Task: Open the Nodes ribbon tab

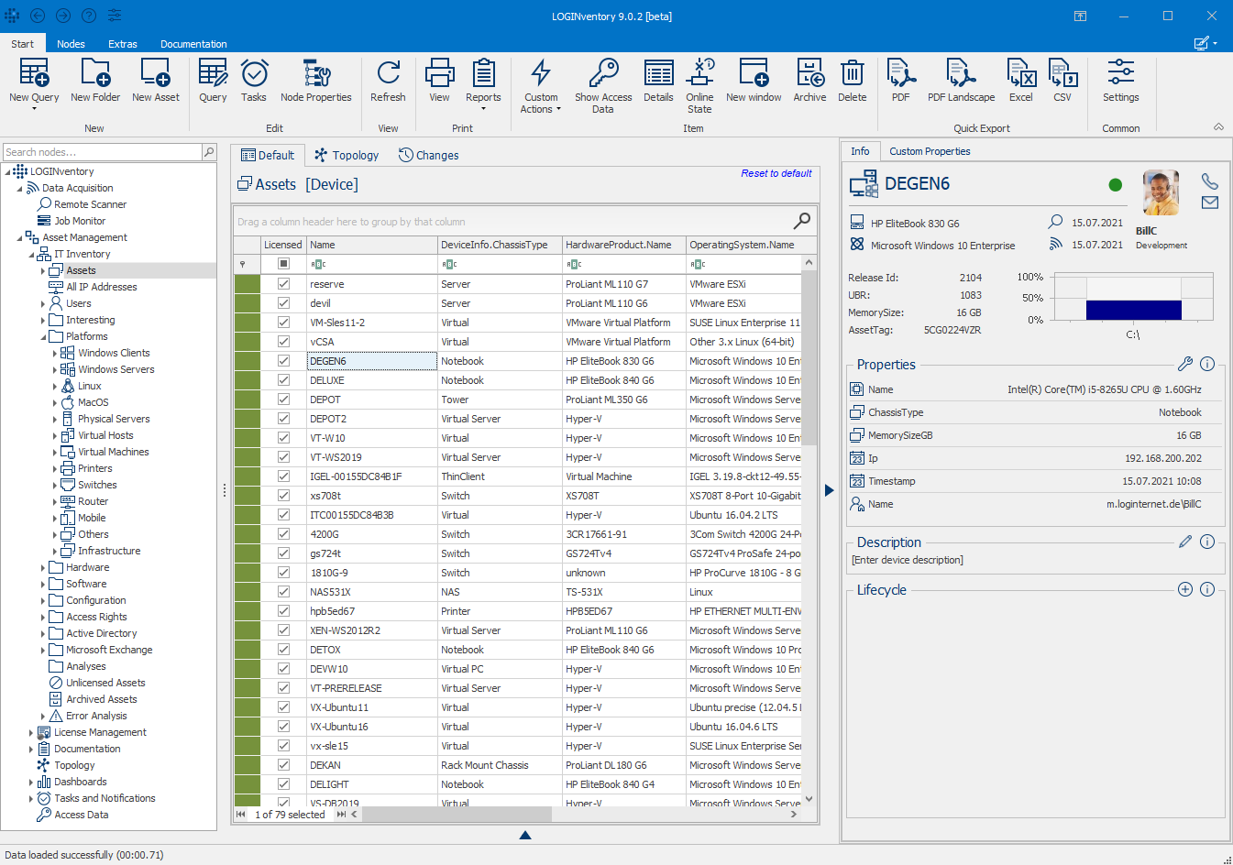Action: pyautogui.click(x=71, y=44)
